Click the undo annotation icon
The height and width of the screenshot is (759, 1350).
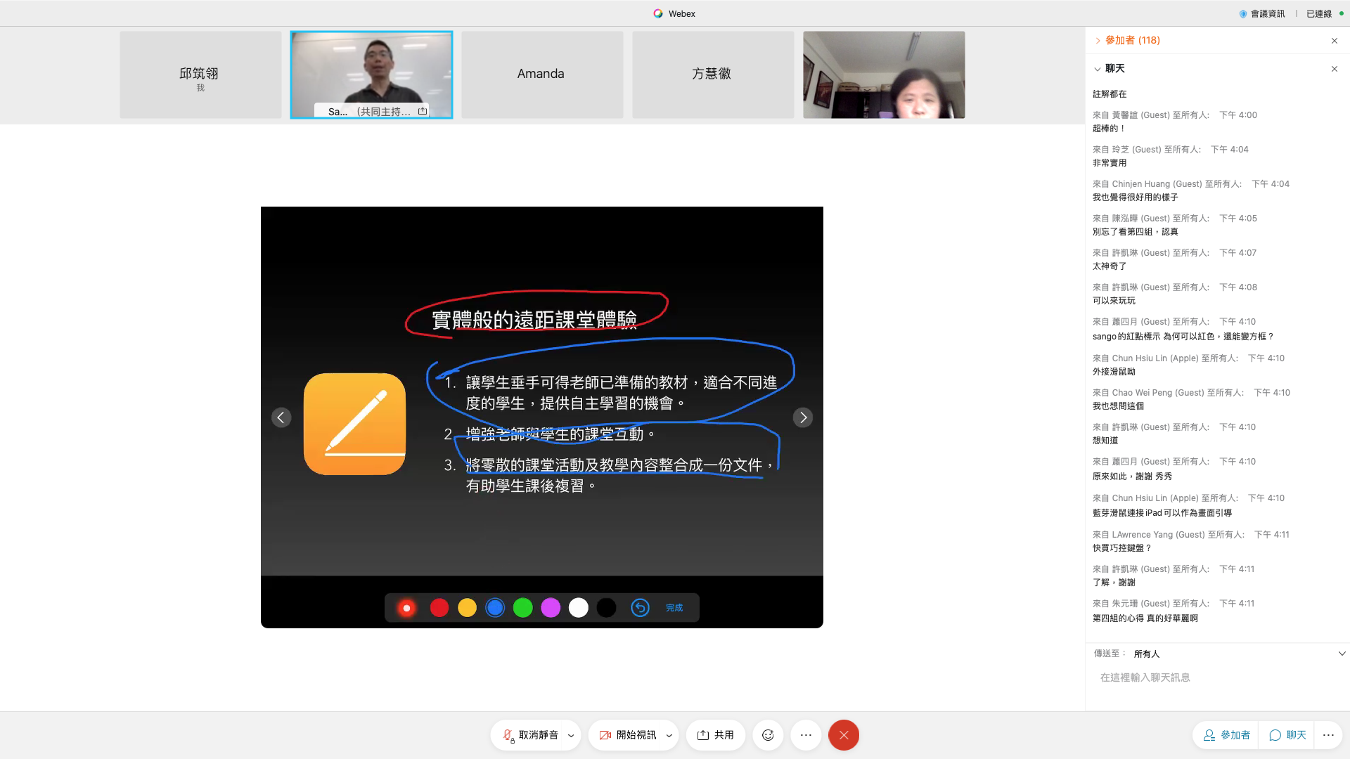click(x=640, y=608)
